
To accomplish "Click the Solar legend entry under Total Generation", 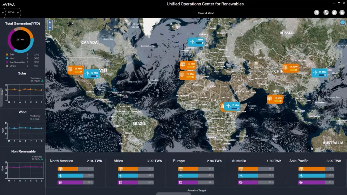I will tap(12, 55).
